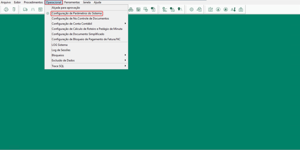Open the Arquivo menu

click(x=6, y=2)
